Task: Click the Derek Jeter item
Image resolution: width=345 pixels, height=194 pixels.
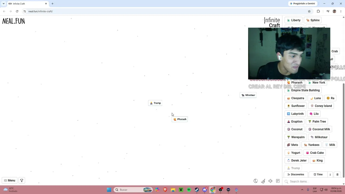Action: point(297,161)
